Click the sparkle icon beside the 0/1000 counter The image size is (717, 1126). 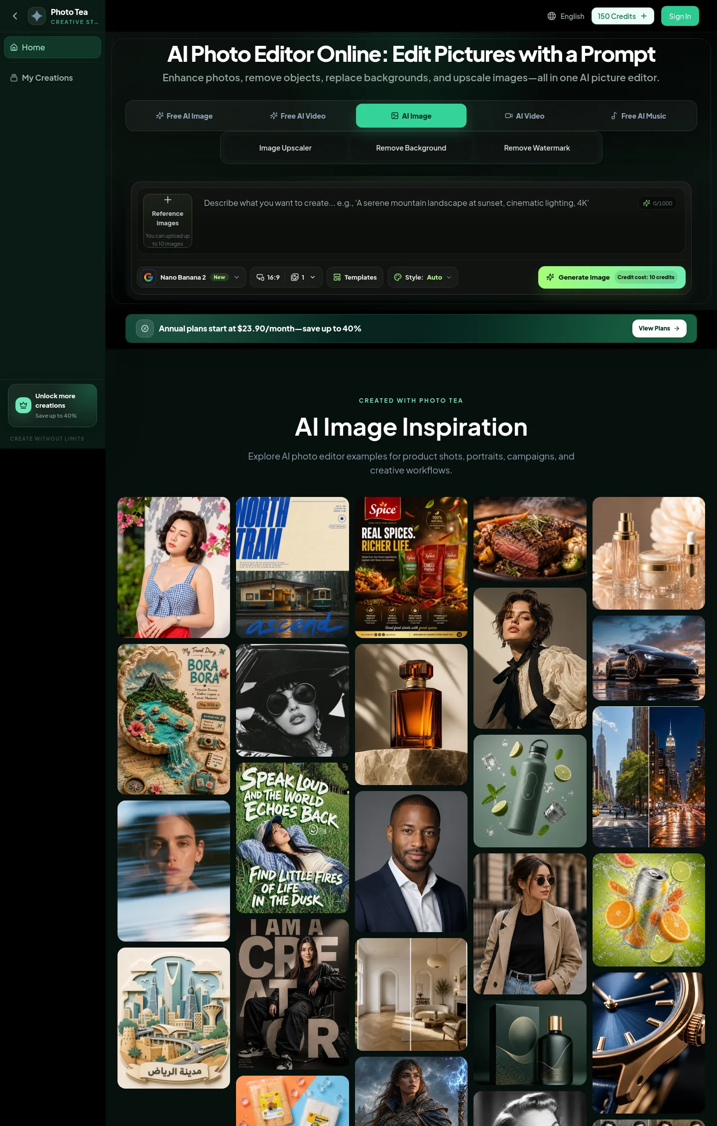pyautogui.click(x=646, y=203)
